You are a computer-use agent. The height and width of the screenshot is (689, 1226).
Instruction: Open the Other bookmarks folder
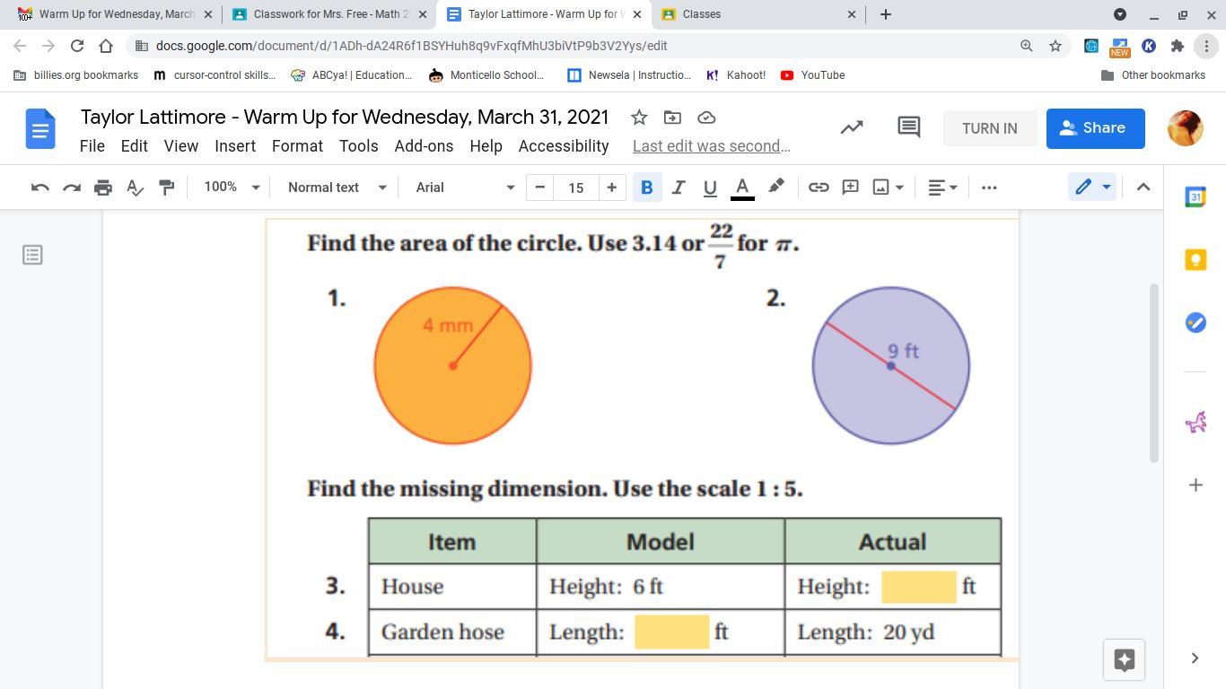(x=1153, y=75)
